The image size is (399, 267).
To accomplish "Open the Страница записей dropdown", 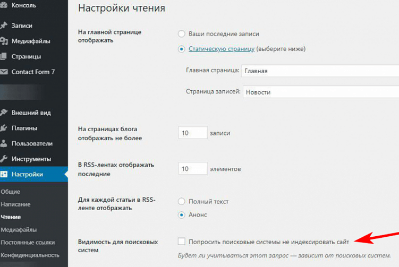I will (321, 92).
